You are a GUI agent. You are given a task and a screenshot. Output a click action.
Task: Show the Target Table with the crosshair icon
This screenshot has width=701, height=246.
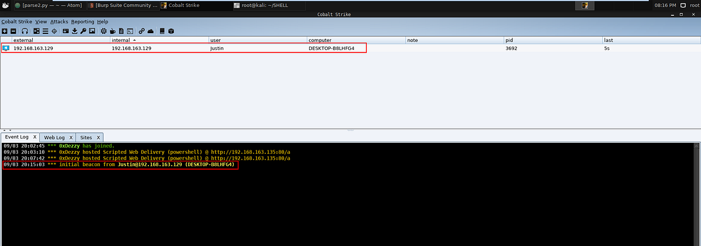[x=54, y=31]
